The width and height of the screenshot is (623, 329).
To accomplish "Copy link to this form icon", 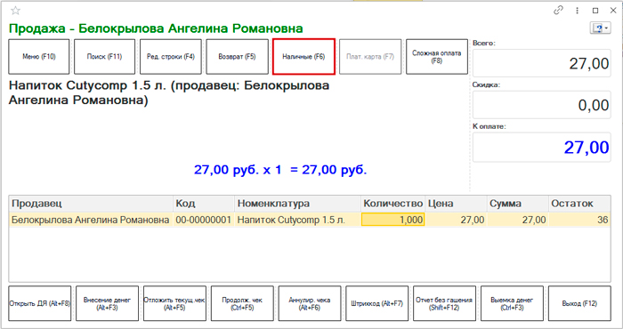I will [558, 11].
